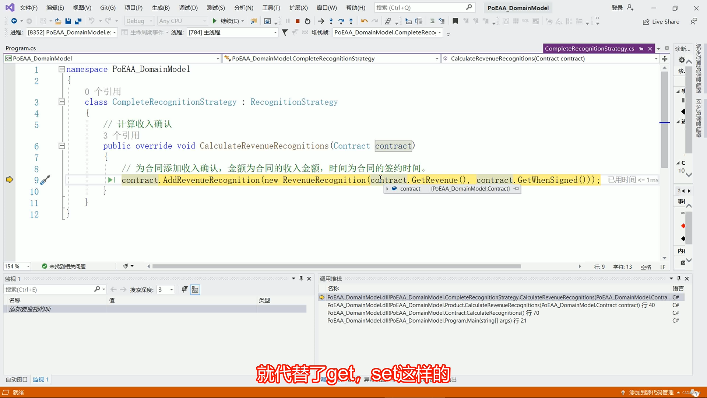Click the screwdriver quick actions icon on line 9
This screenshot has width=707, height=398.
45,180
